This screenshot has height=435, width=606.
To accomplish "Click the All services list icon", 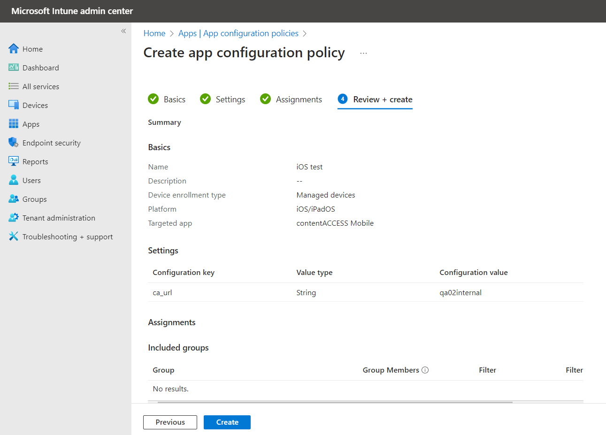I will [x=14, y=86].
